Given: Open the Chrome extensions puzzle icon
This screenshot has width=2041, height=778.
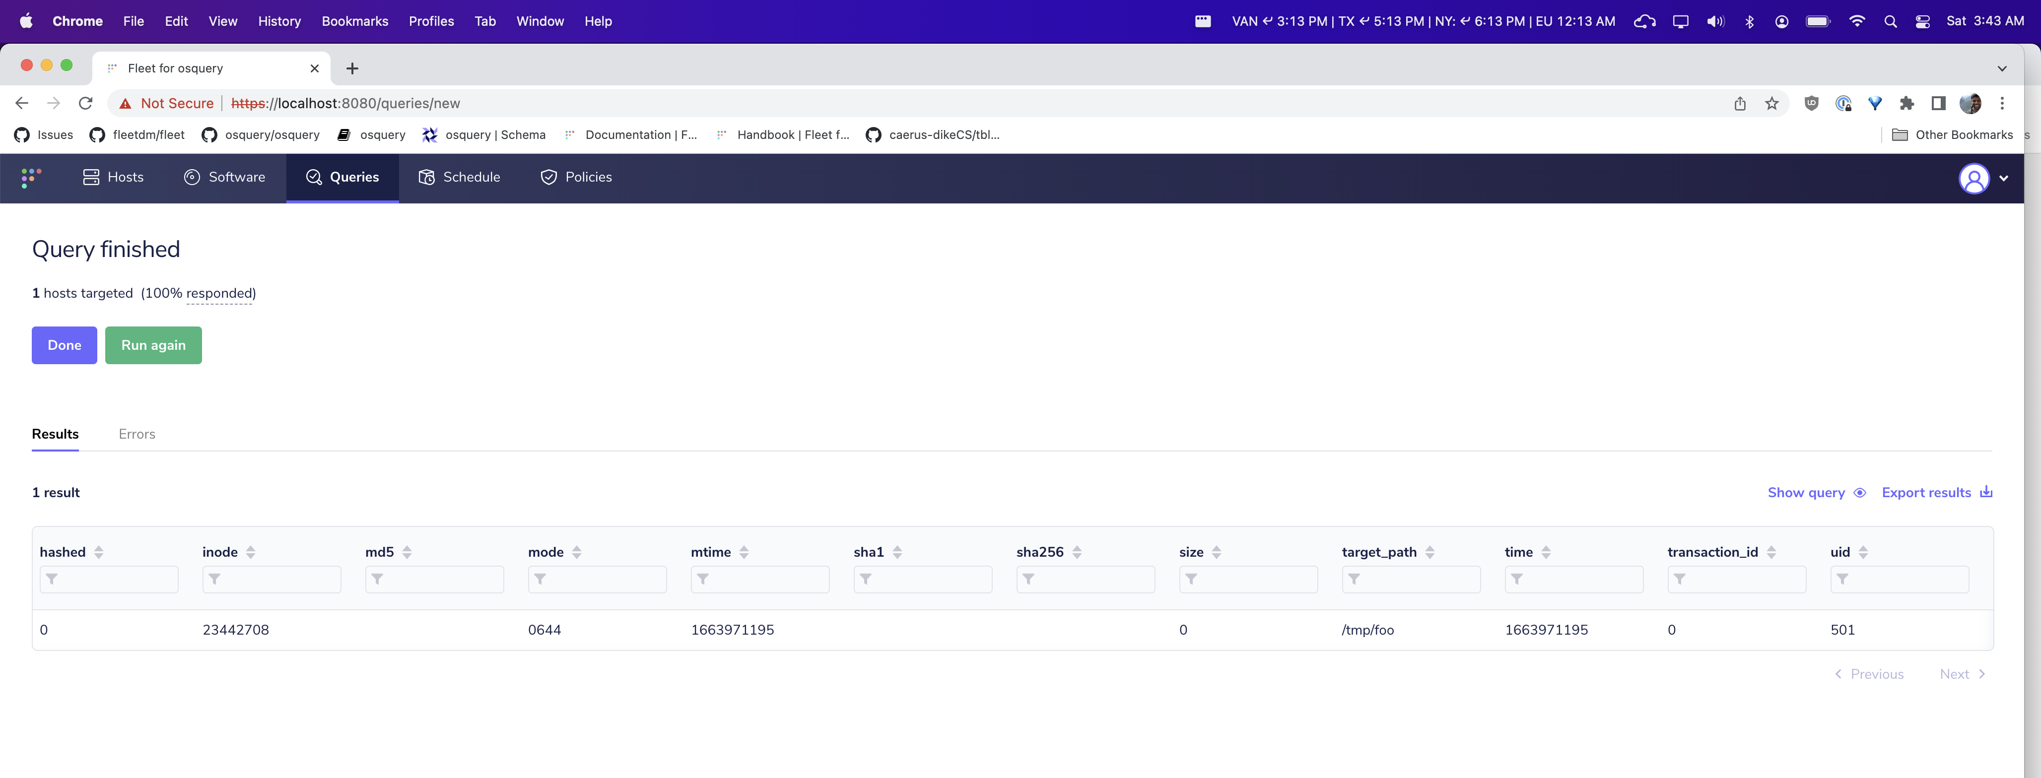Looking at the screenshot, I should tap(1906, 104).
